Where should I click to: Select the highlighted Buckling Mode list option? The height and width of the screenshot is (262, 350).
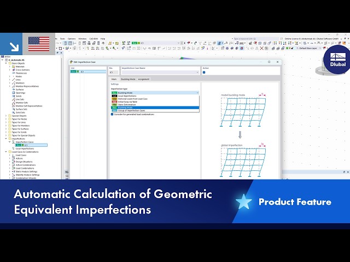155,108
